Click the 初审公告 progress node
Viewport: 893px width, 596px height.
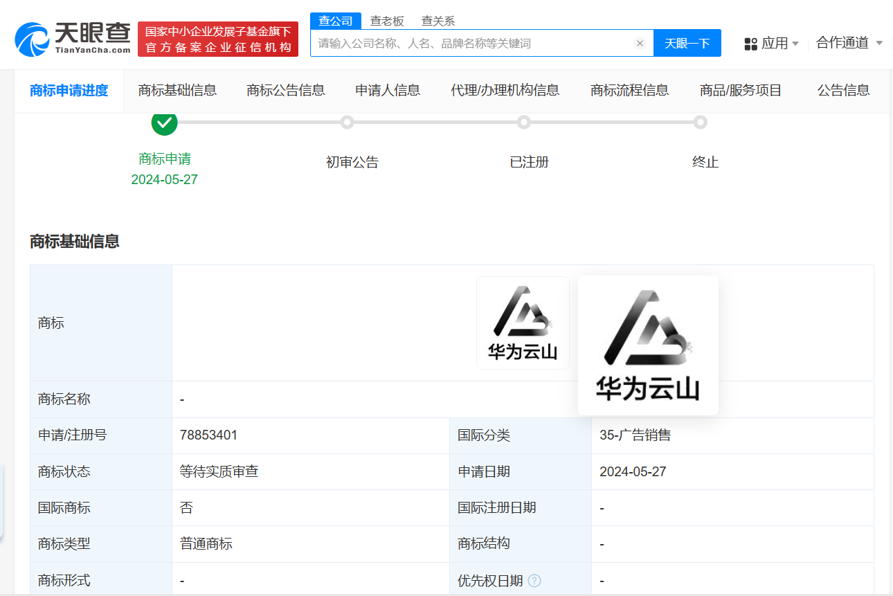(347, 122)
